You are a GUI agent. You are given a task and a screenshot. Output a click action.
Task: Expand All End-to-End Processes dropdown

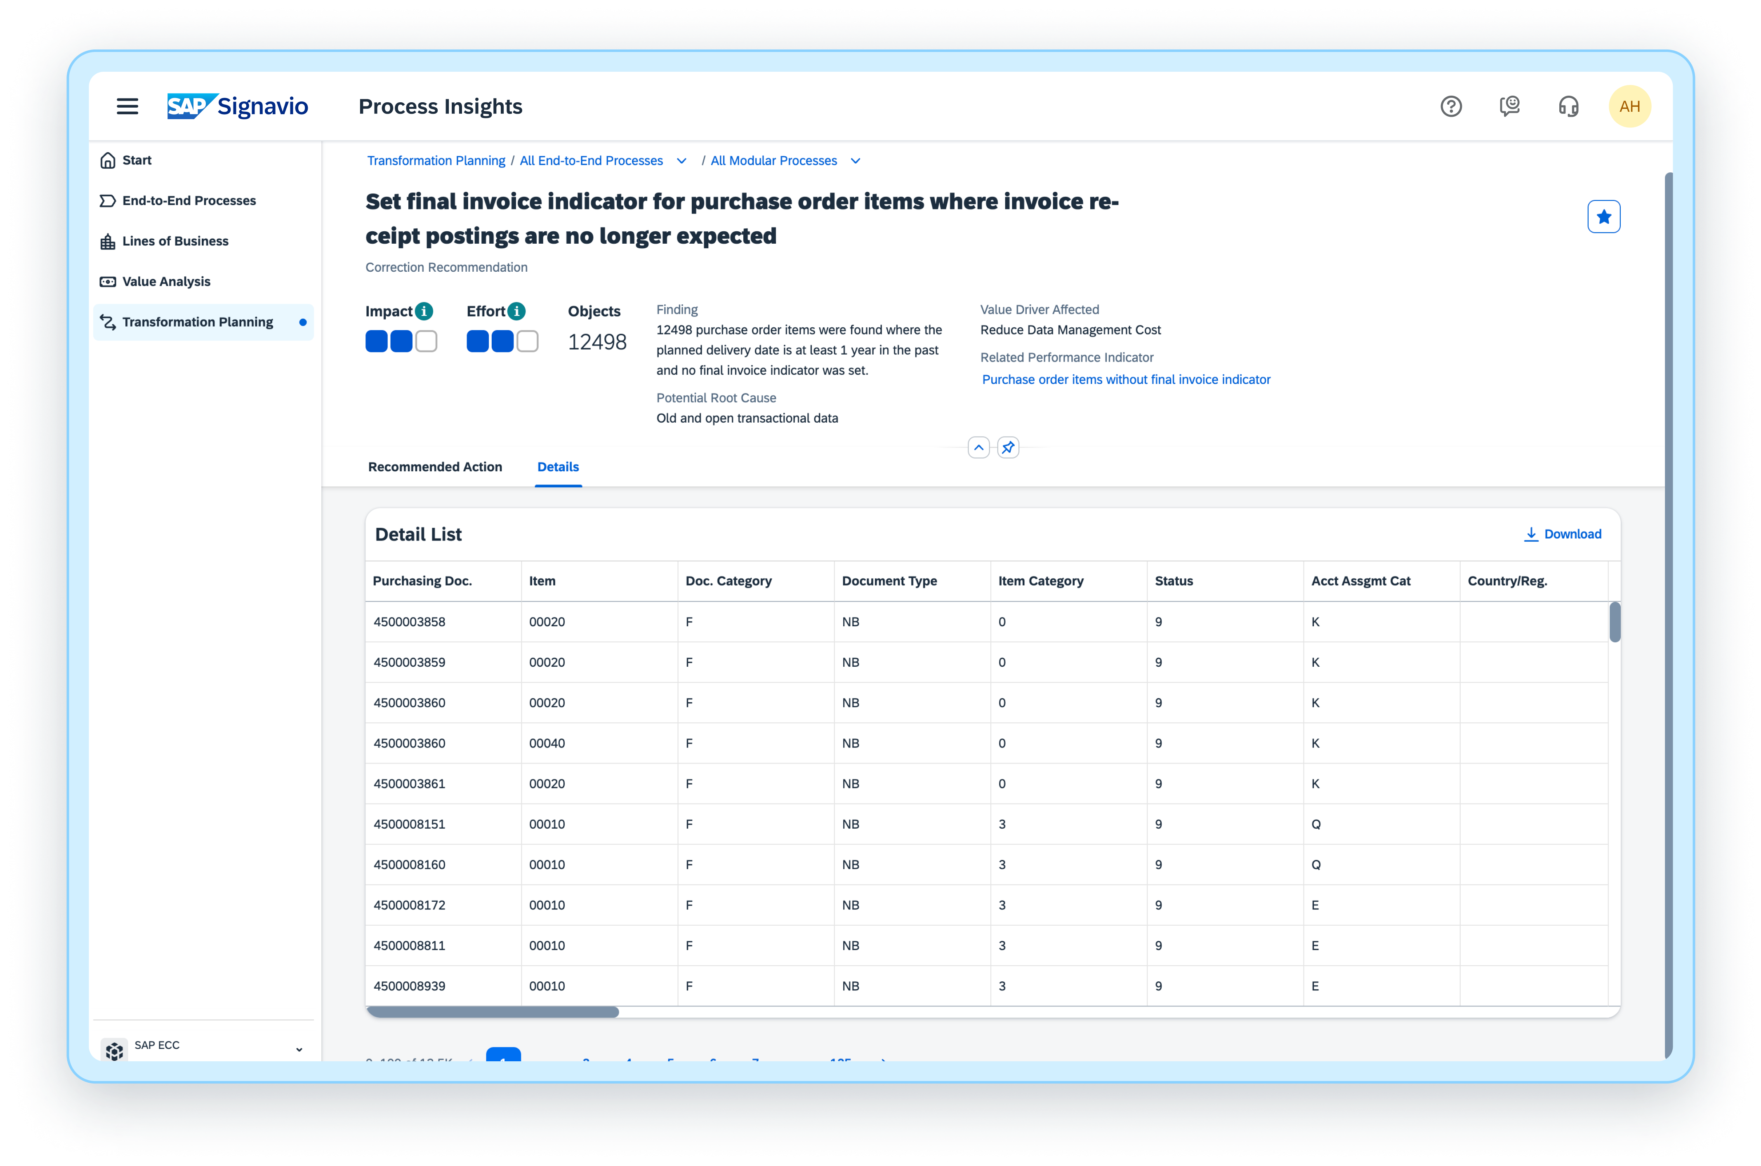[681, 161]
